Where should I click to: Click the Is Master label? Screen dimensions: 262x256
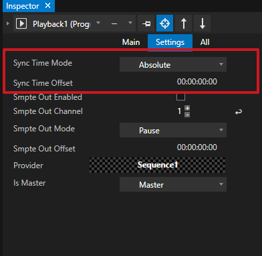[29, 183]
